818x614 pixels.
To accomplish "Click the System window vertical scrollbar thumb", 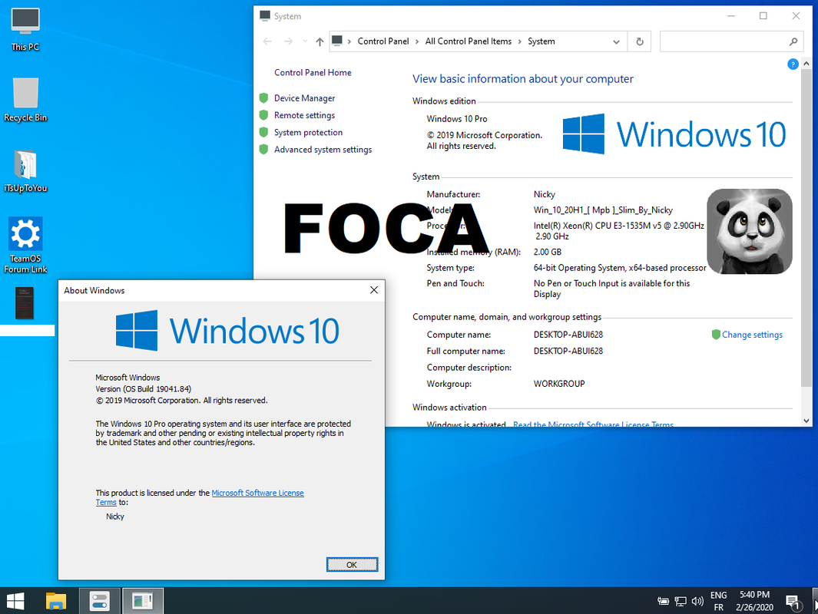I will [x=806, y=228].
